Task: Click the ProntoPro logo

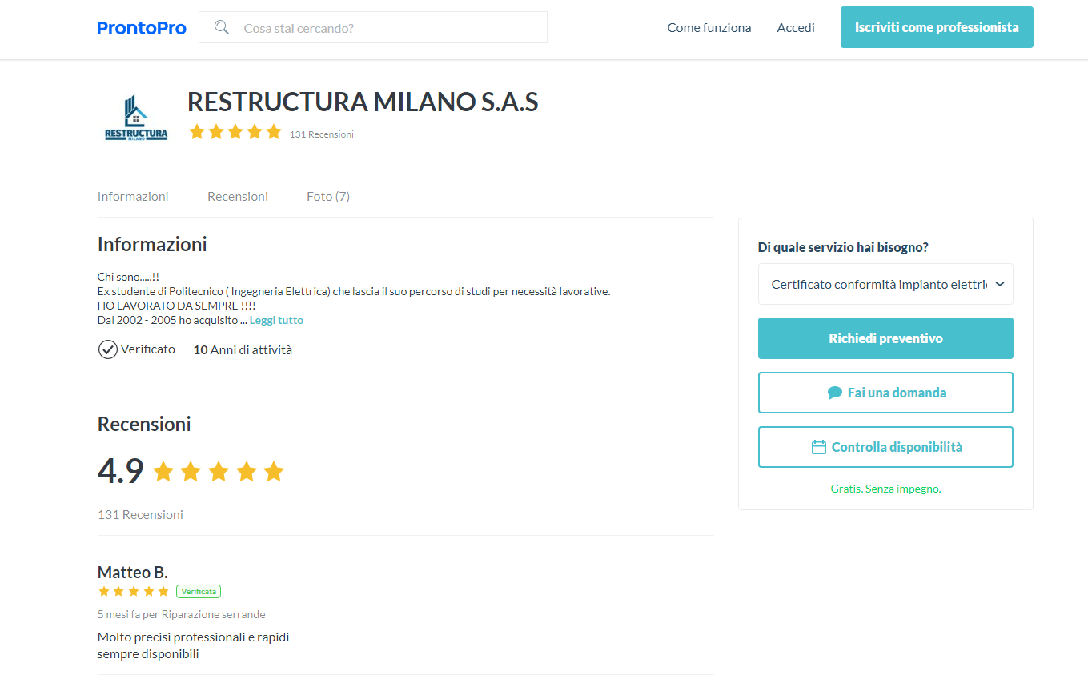Action: pyautogui.click(x=142, y=28)
